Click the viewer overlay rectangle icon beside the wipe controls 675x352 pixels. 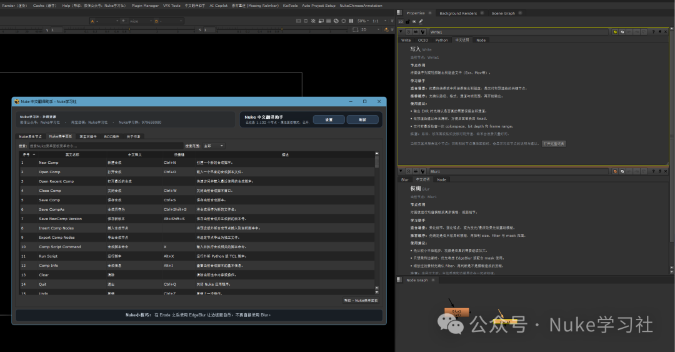[x=299, y=21]
